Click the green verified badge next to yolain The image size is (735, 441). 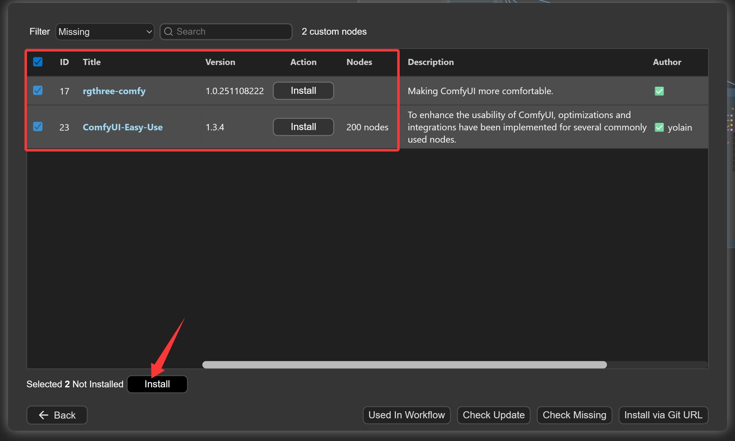659,127
